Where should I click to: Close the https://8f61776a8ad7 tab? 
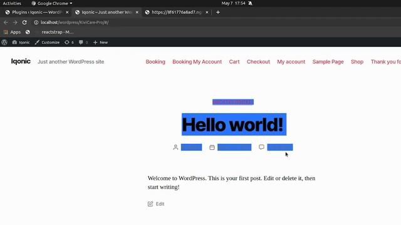click(207, 12)
